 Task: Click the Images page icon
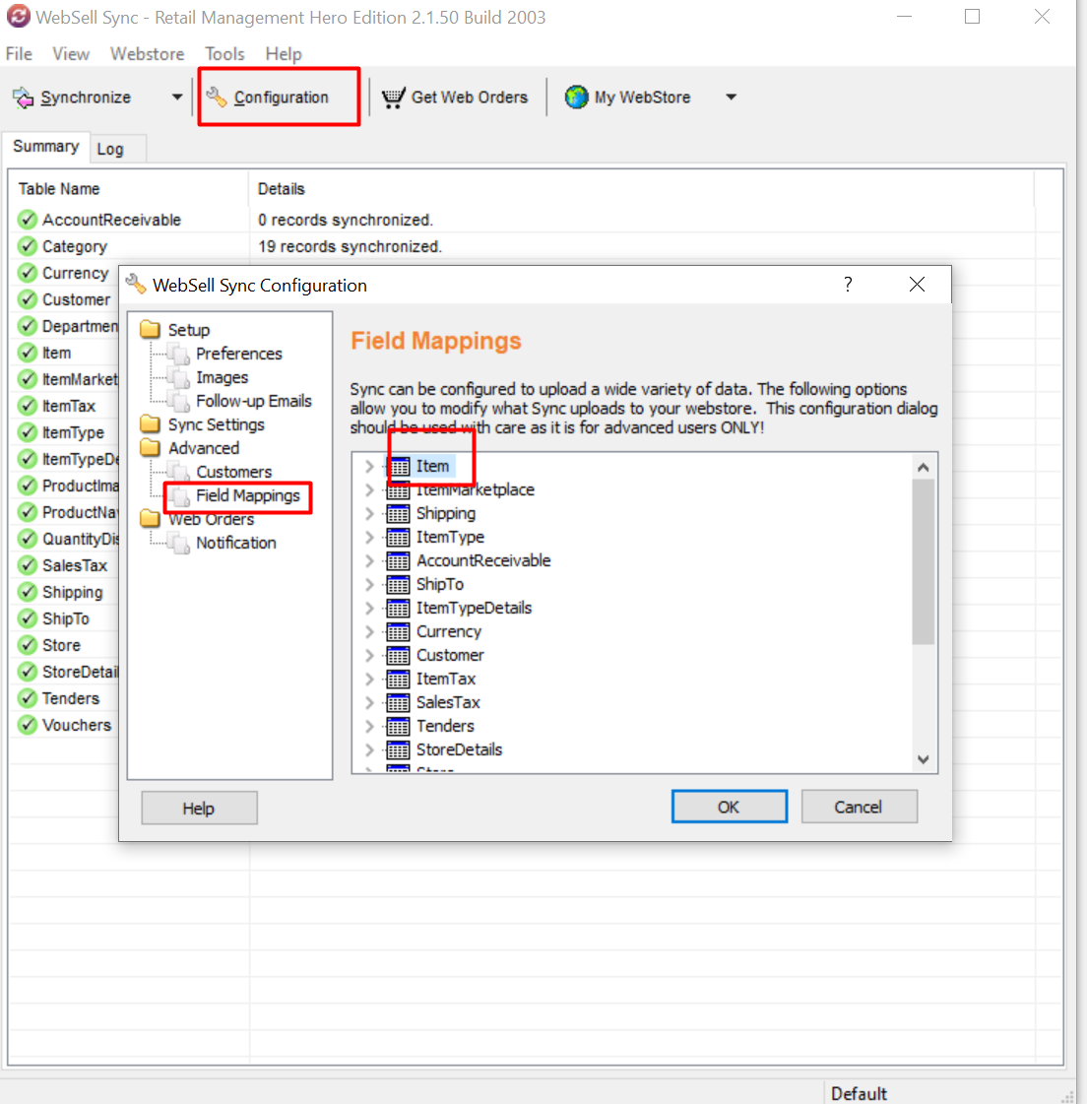181,378
